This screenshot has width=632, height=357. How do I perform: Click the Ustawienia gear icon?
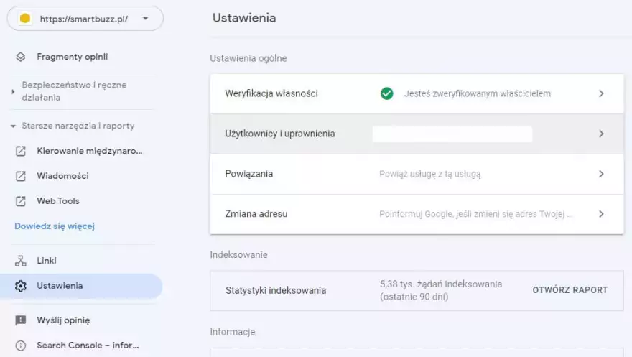(x=21, y=286)
